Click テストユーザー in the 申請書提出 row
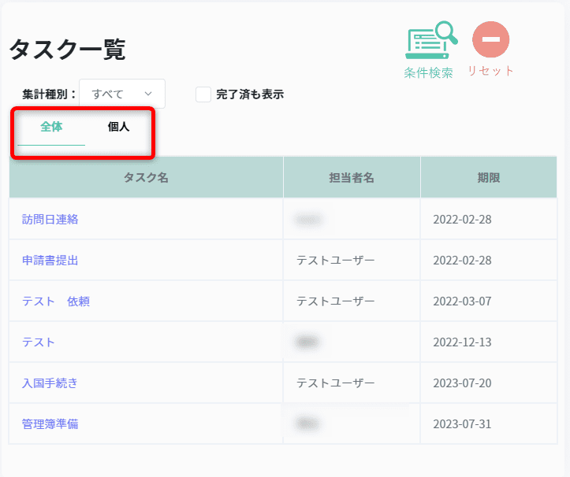The image size is (570, 477). point(336,261)
